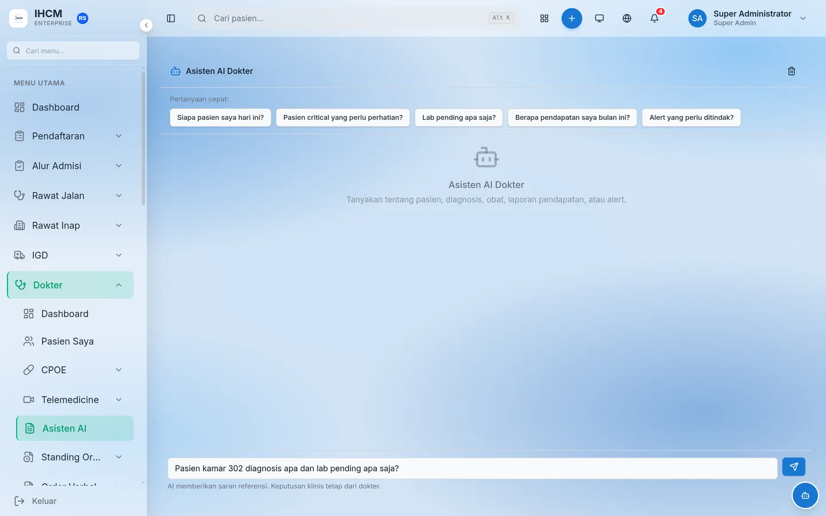Click the chat message input field
The height and width of the screenshot is (516, 826).
tap(473, 468)
